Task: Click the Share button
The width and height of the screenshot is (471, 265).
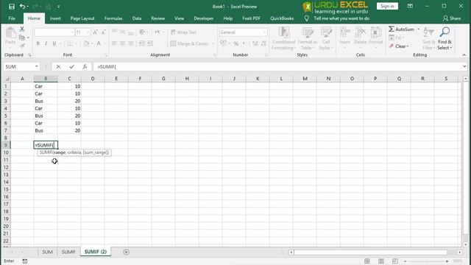Action: [452, 18]
